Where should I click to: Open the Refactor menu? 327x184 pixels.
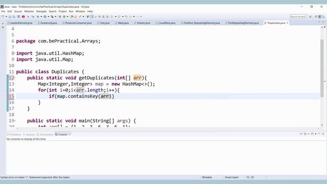[x=29, y=11]
